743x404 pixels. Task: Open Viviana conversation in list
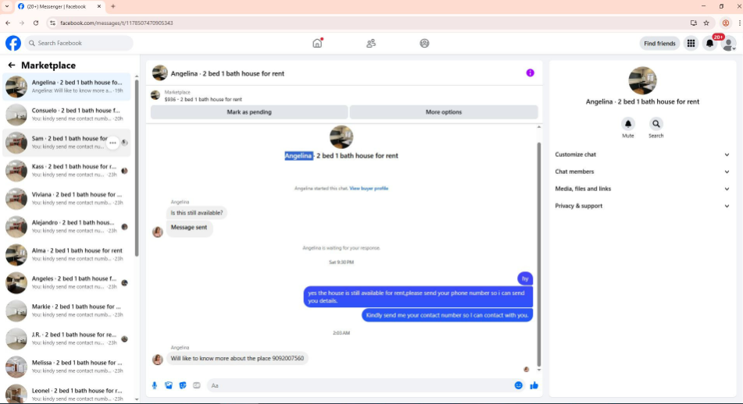[x=67, y=198]
